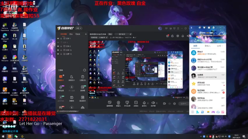Switch to the second scene tab in 直播伴侣
The height and width of the screenshot is (139, 248).
(71, 34)
